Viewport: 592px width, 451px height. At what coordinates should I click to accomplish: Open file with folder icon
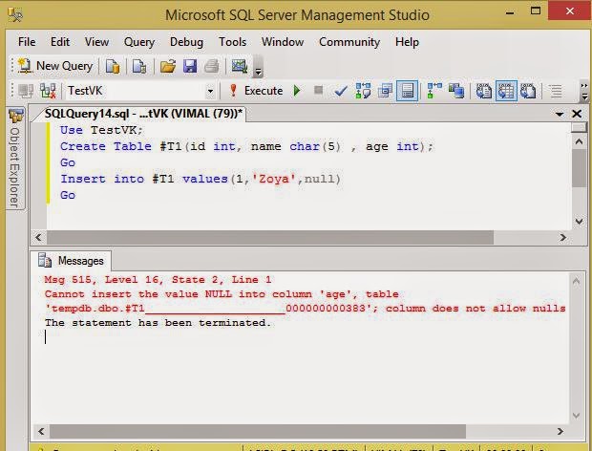pos(168,67)
